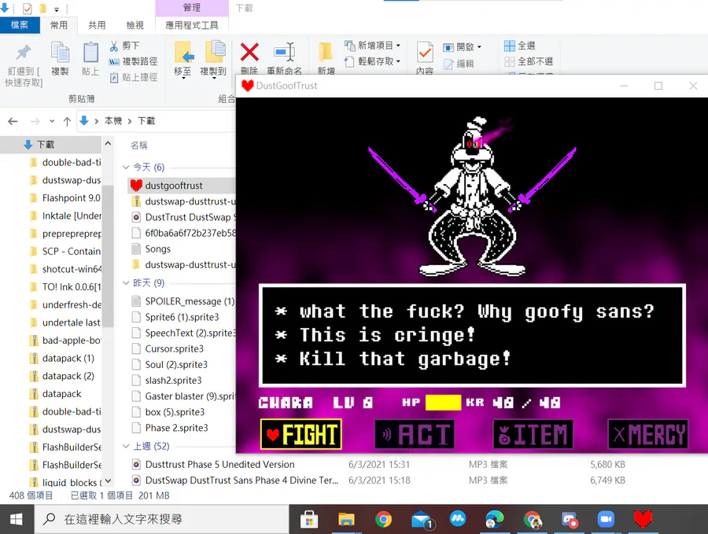Open the Mail app in taskbar
708x534 pixels.
(x=422, y=520)
